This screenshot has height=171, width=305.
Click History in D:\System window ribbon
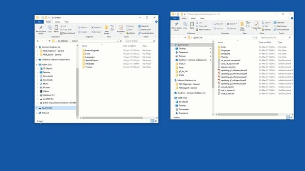pos(131,33)
